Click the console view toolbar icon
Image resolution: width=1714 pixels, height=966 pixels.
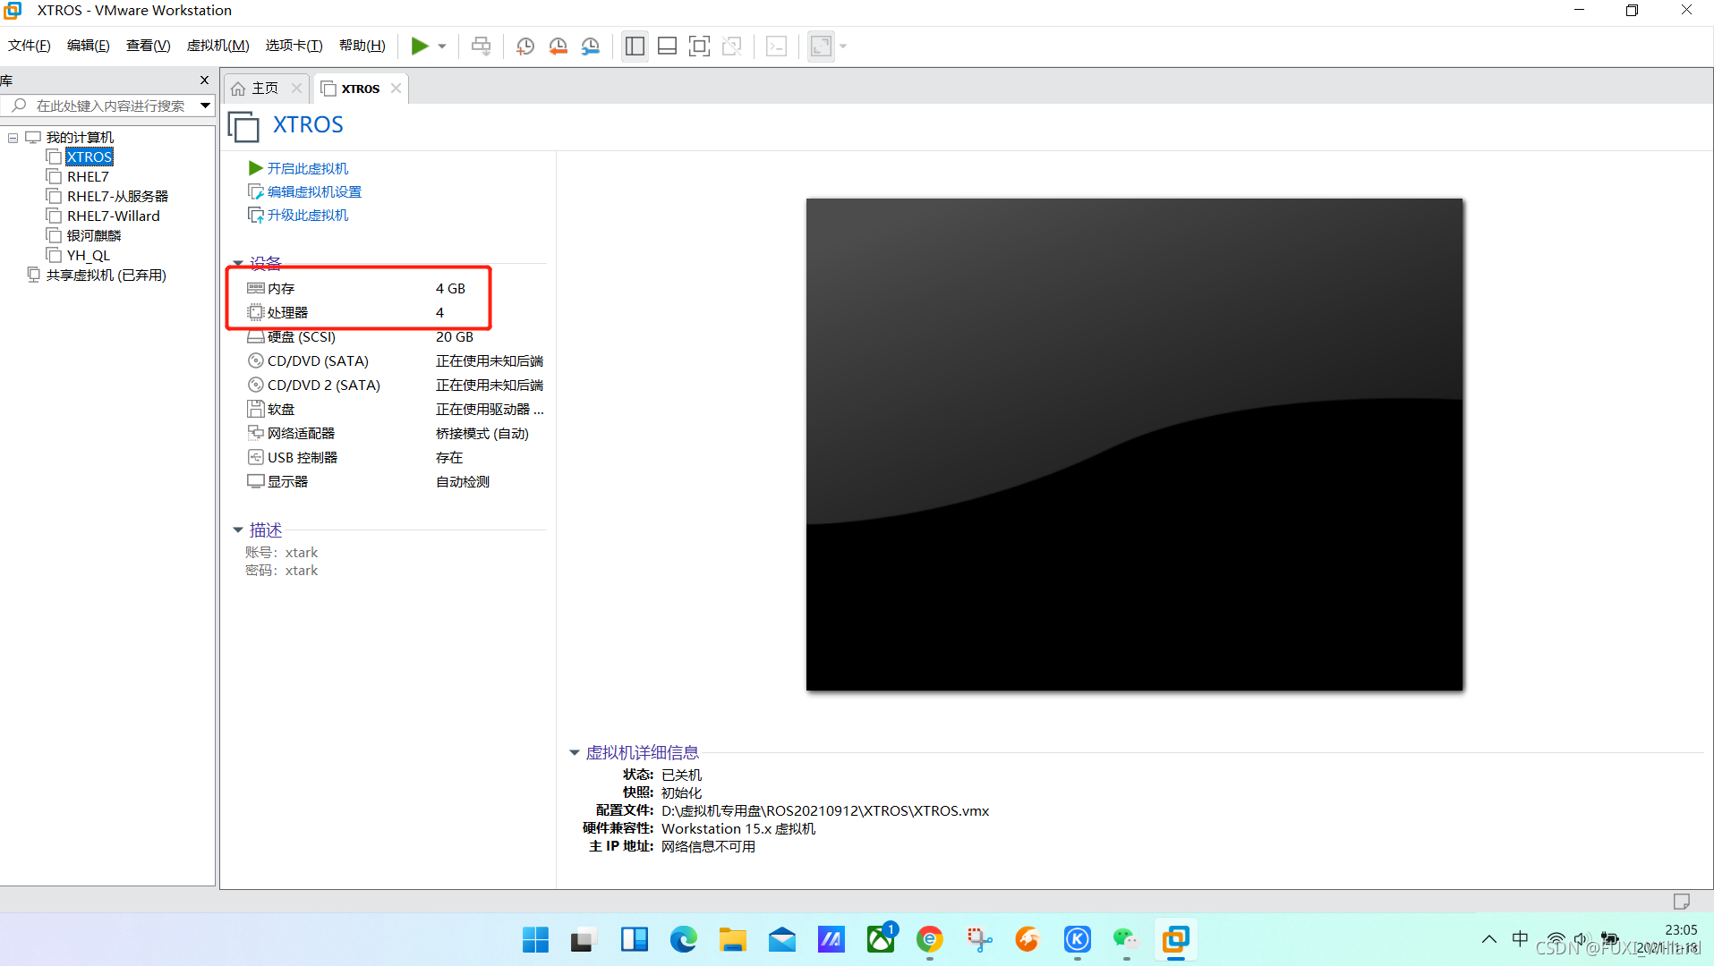(776, 46)
